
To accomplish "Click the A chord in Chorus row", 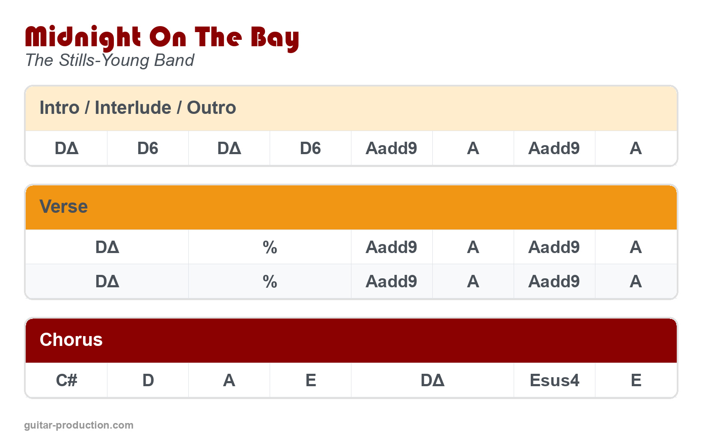I will 229,380.
